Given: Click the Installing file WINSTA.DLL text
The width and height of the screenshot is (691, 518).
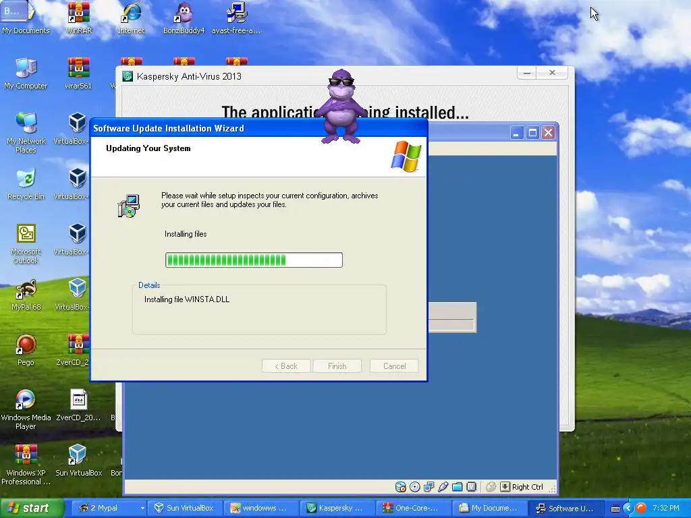Looking at the screenshot, I should click(x=187, y=299).
